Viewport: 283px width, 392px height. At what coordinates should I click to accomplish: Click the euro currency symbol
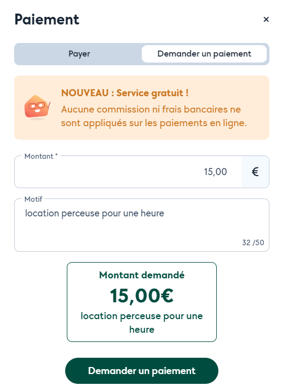point(255,172)
